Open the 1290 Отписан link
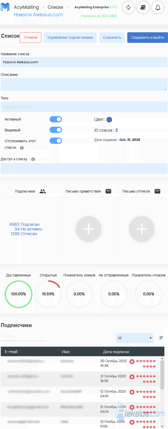The height and width of the screenshot is (429, 168). pos(24,234)
